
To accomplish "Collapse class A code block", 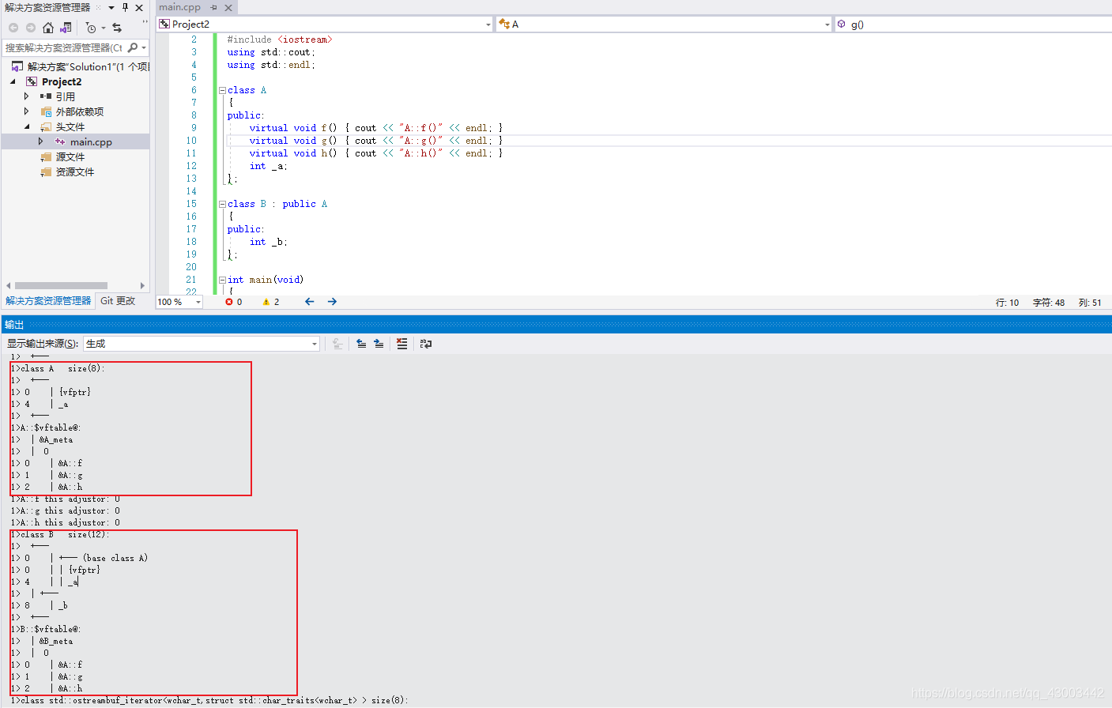I will click(x=222, y=90).
